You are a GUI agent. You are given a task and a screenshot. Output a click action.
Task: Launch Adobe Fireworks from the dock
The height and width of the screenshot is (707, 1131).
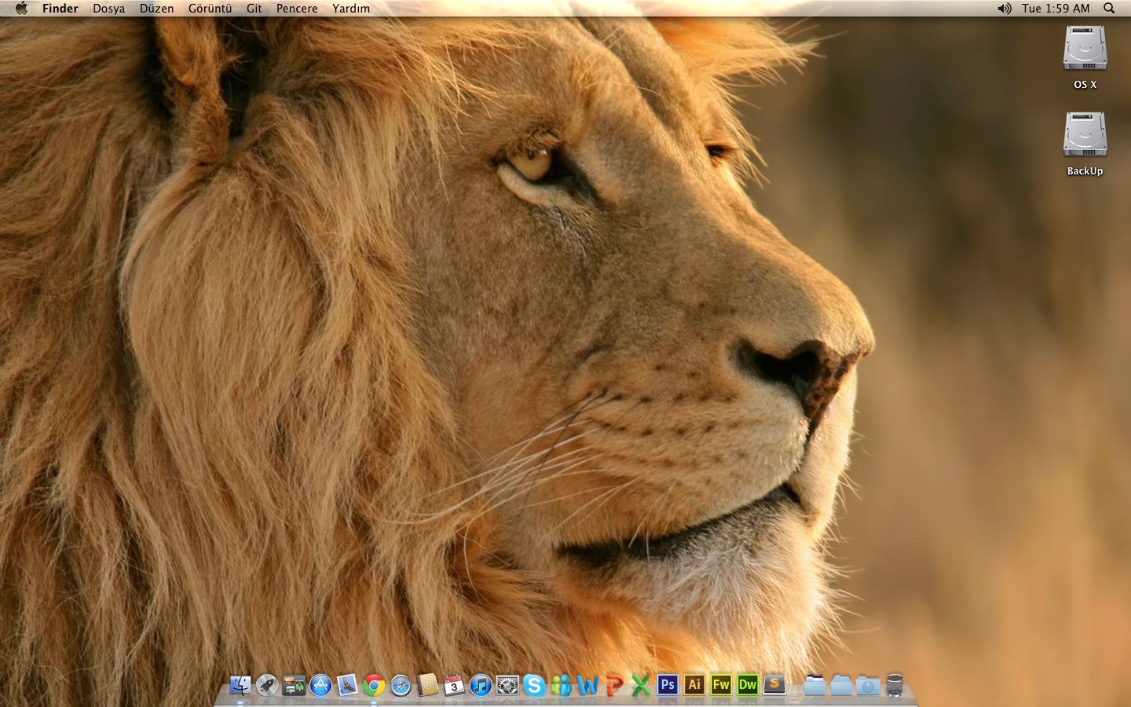(x=721, y=685)
